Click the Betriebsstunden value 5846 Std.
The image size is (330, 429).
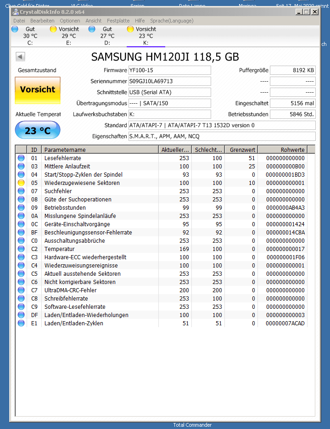[x=293, y=114]
